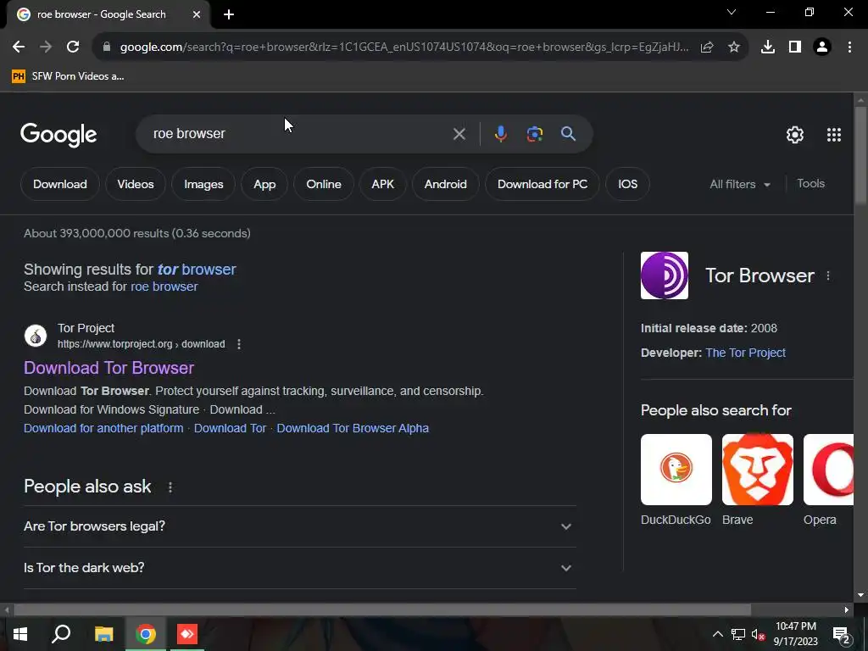Viewport: 868px width, 651px height.
Task: Open the Windows Start menu
Action: click(x=20, y=634)
